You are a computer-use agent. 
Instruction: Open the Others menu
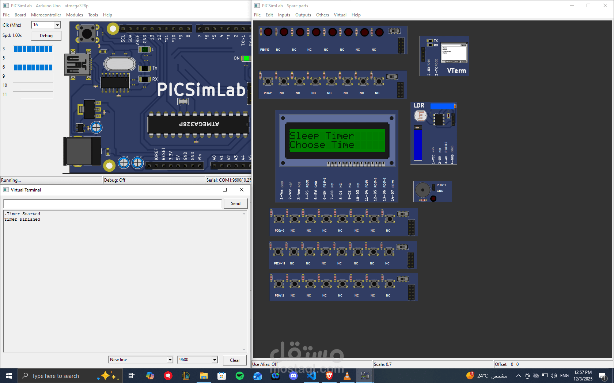point(322,15)
